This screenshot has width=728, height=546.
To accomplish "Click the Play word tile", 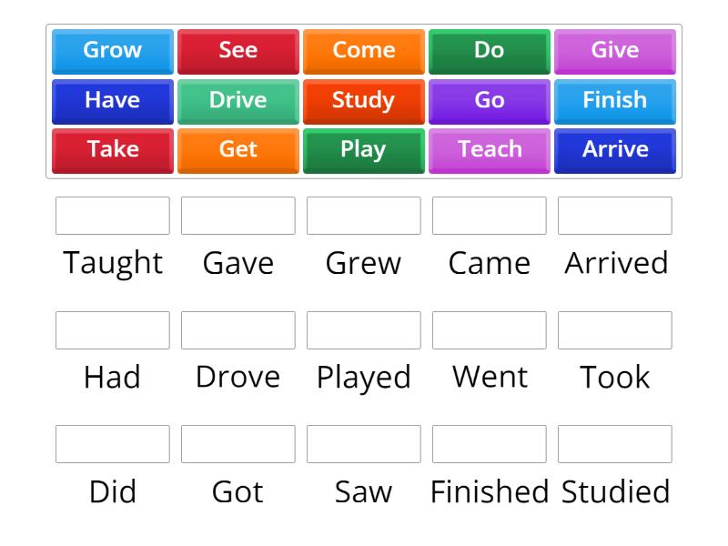I will [363, 149].
